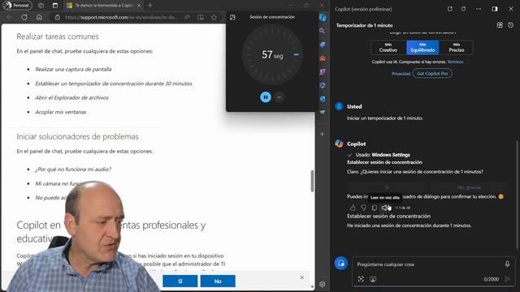The height and width of the screenshot is (292, 520).
Task: Open the Edge workspaces icon
Action: coord(41,6)
